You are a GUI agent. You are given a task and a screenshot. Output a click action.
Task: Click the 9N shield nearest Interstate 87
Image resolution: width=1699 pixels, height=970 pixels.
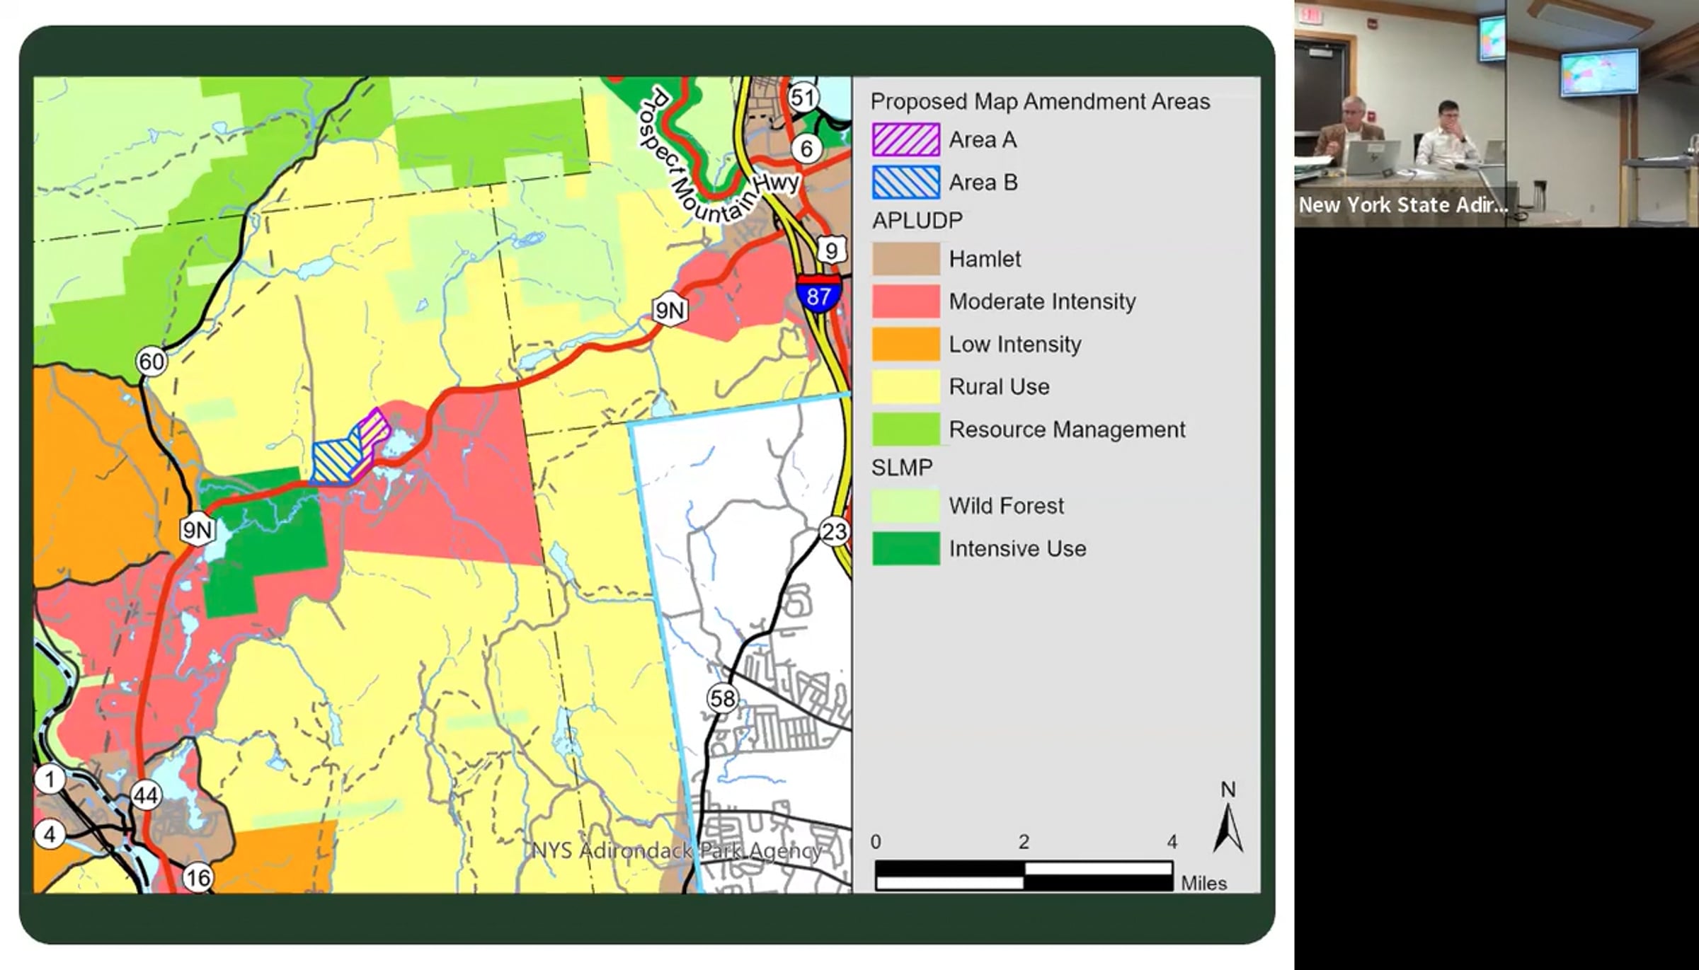click(x=669, y=310)
